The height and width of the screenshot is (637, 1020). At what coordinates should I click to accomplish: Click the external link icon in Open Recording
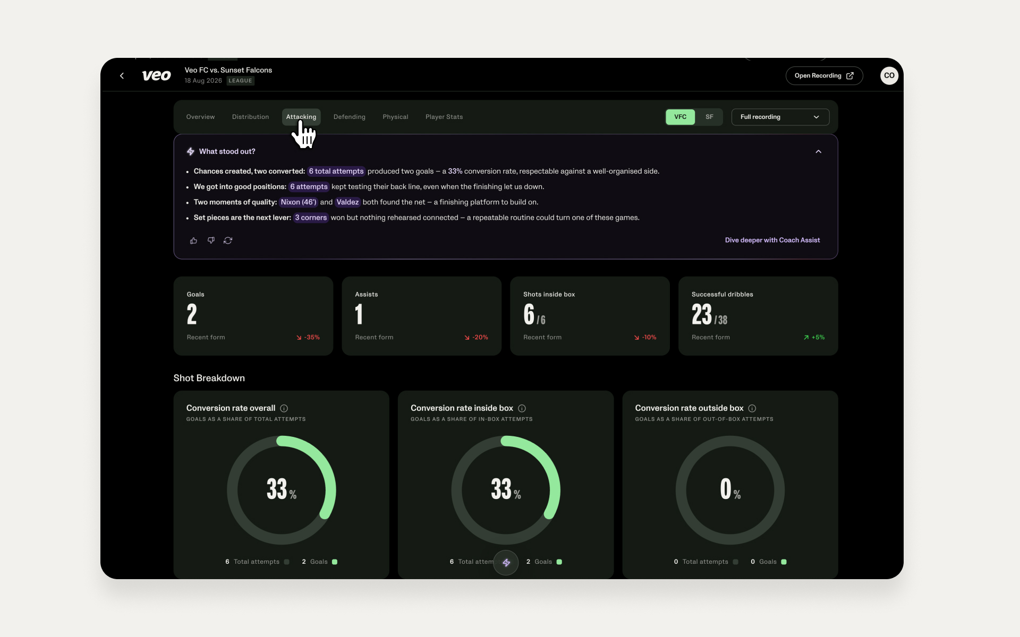click(850, 76)
